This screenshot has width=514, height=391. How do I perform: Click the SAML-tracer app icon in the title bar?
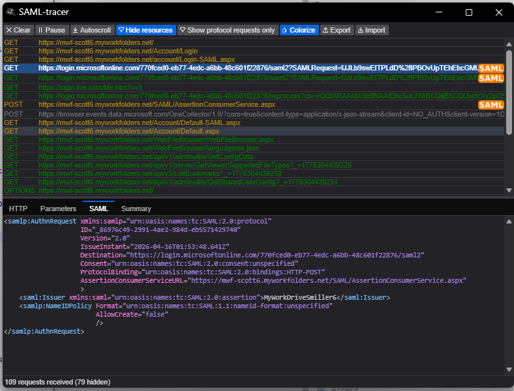pos(10,12)
